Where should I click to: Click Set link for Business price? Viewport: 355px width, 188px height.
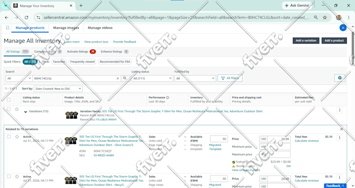(288, 166)
